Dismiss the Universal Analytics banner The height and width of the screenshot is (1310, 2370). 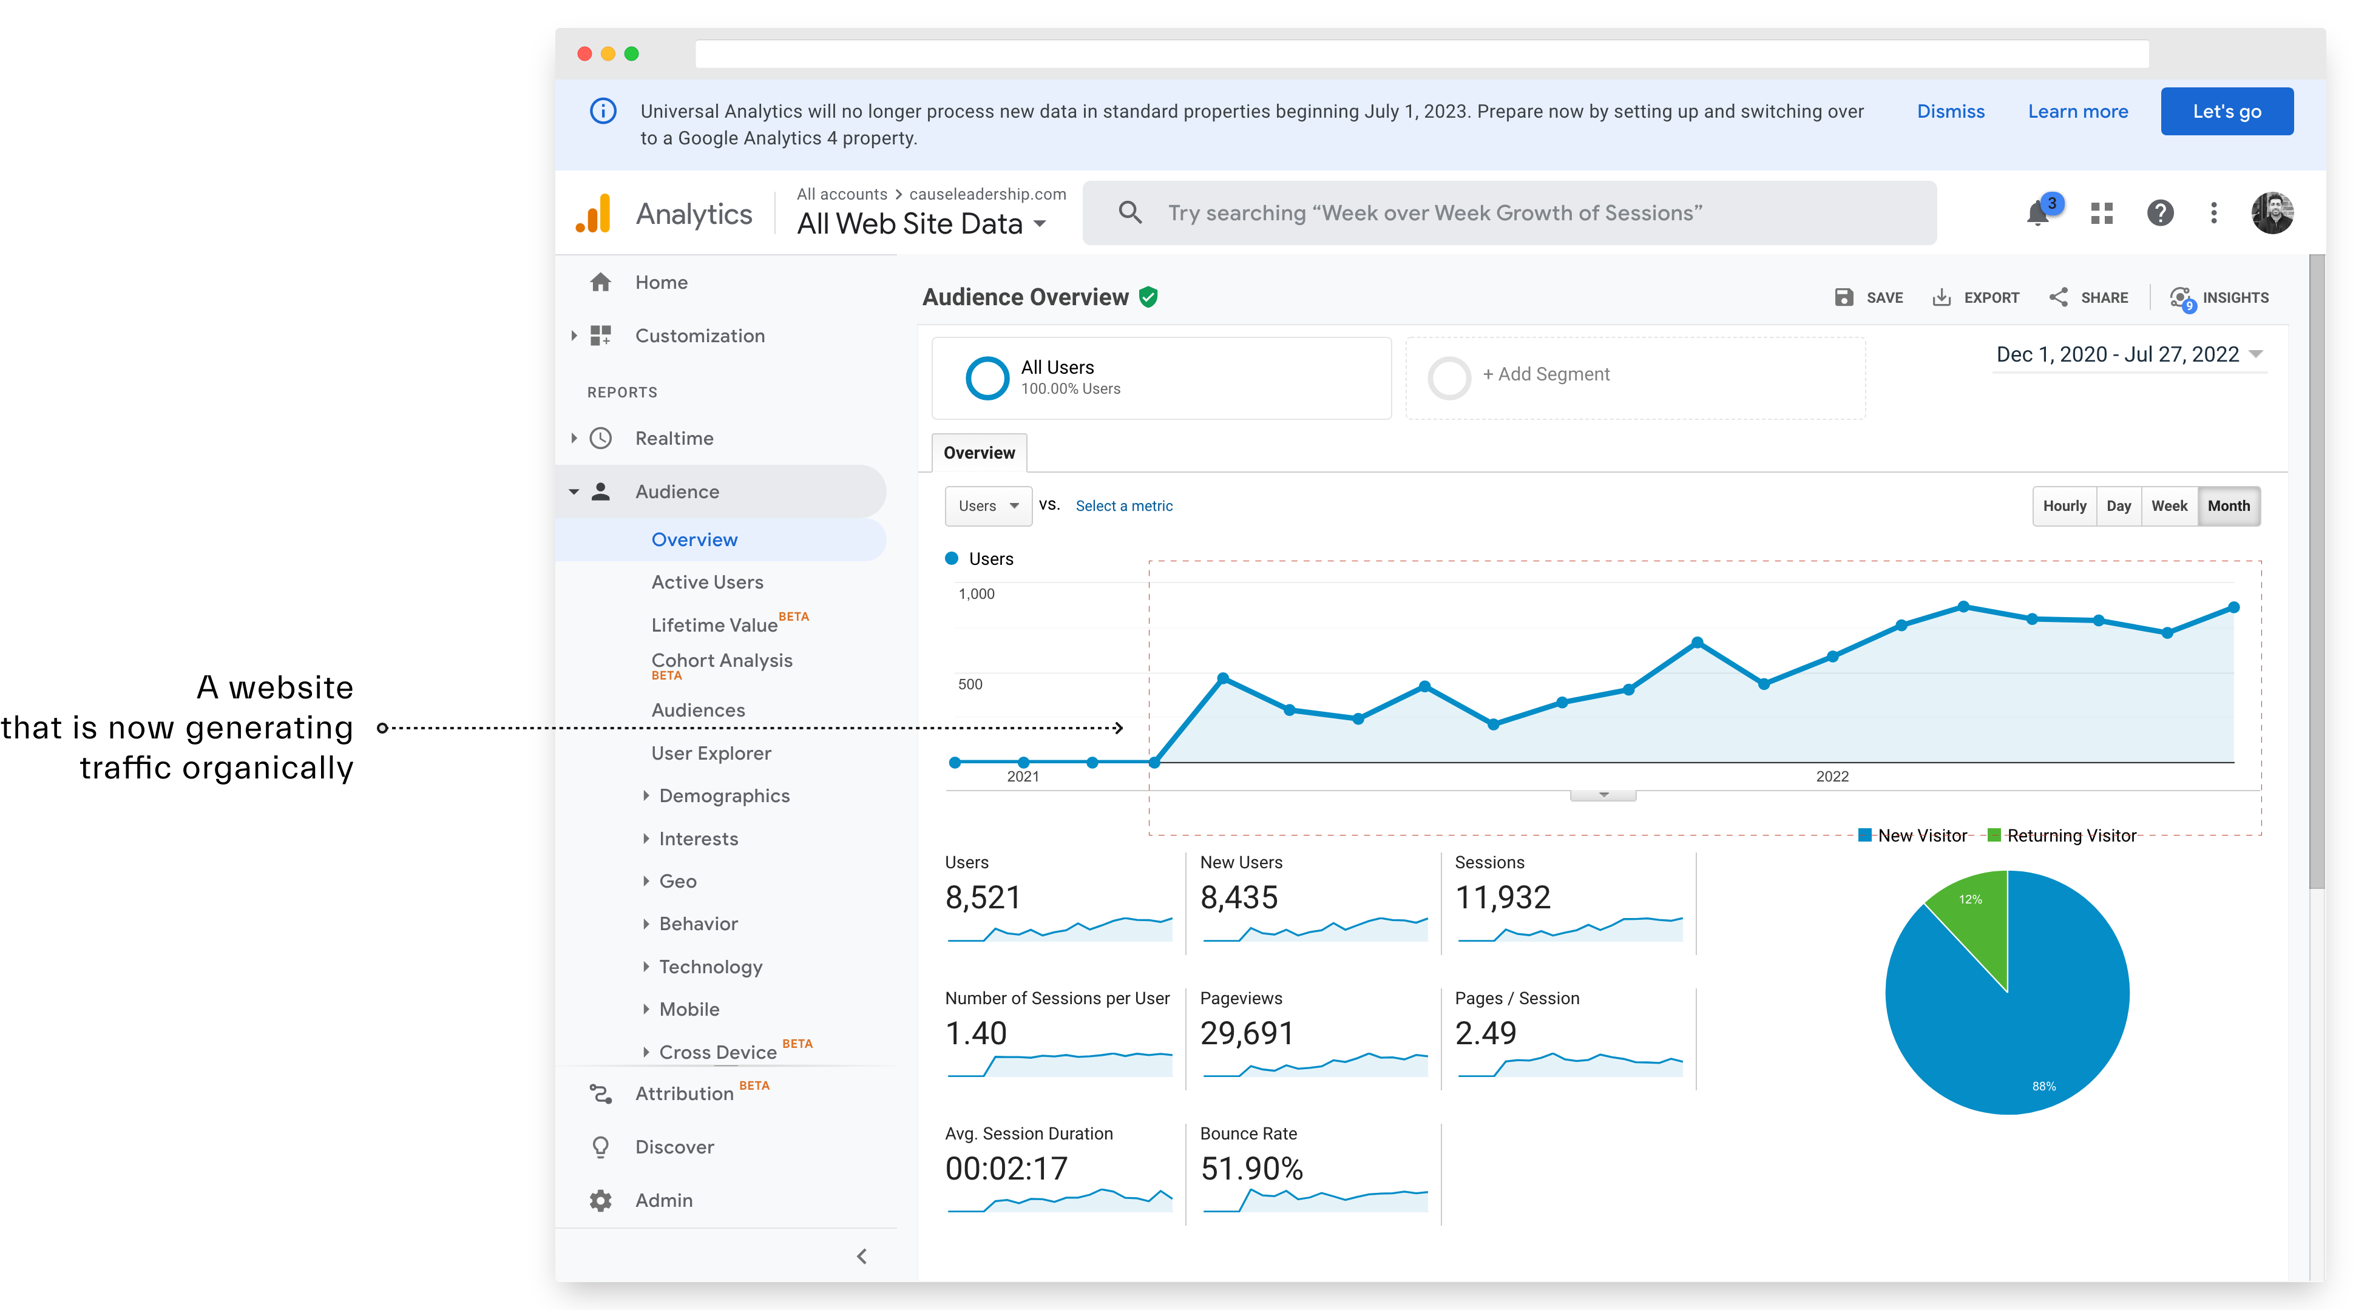coord(1951,111)
